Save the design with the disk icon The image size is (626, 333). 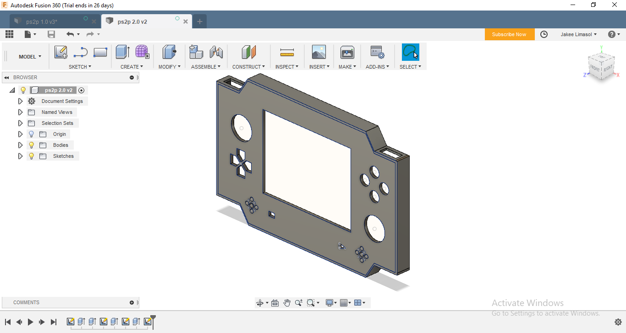coord(51,34)
